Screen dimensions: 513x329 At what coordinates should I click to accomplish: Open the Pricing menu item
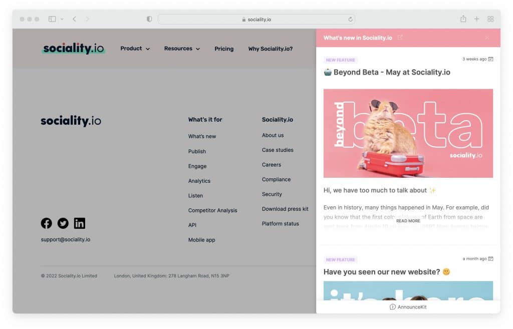(x=224, y=49)
